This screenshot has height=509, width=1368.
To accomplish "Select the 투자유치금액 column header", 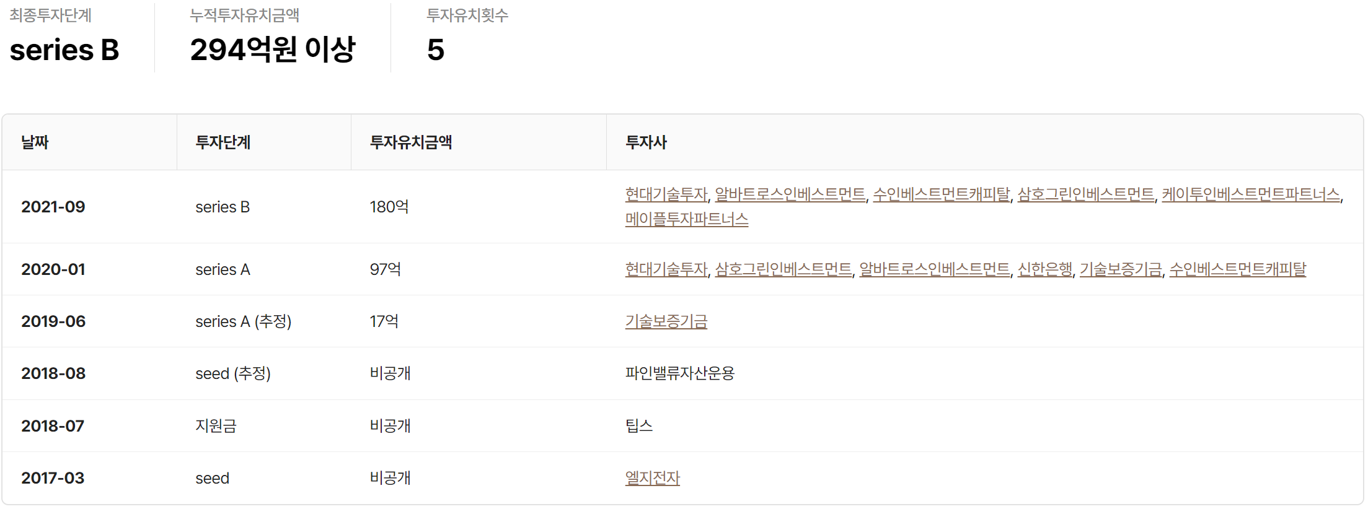I will pyautogui.click(x=410, y=142).
